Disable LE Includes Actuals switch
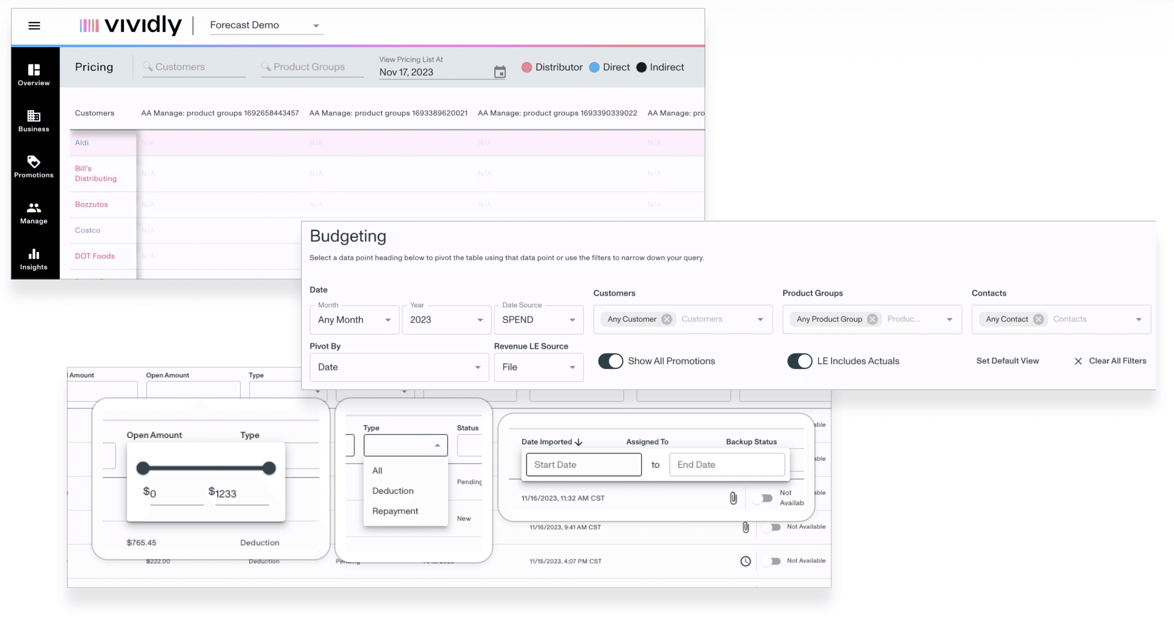The width and height of the screenshot is (1174, 626). tap(799, 361)
